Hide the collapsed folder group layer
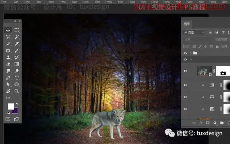The width and height of the screenshot is (230, 144). 185,53
